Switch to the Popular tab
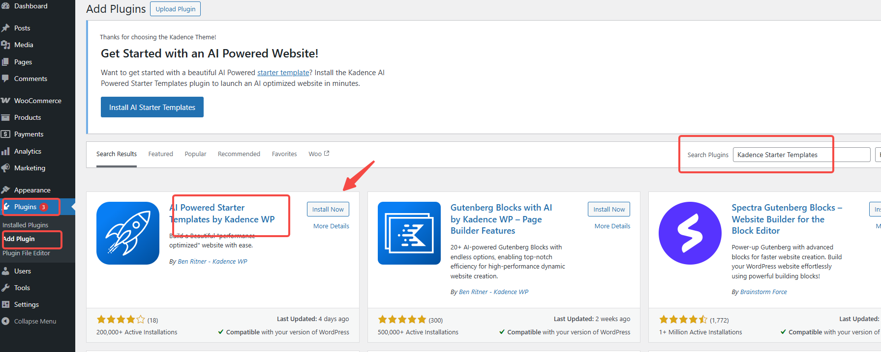The height and width of the screenshot is (352, 881). pos(195,154)
